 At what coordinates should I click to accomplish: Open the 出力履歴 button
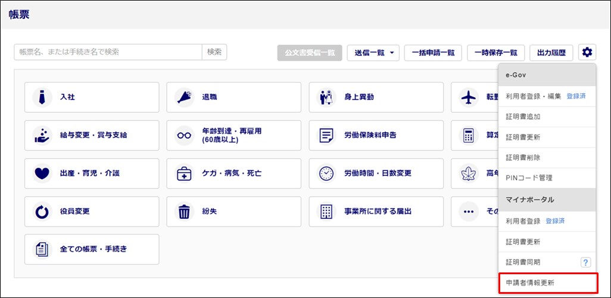click(551, 52)
